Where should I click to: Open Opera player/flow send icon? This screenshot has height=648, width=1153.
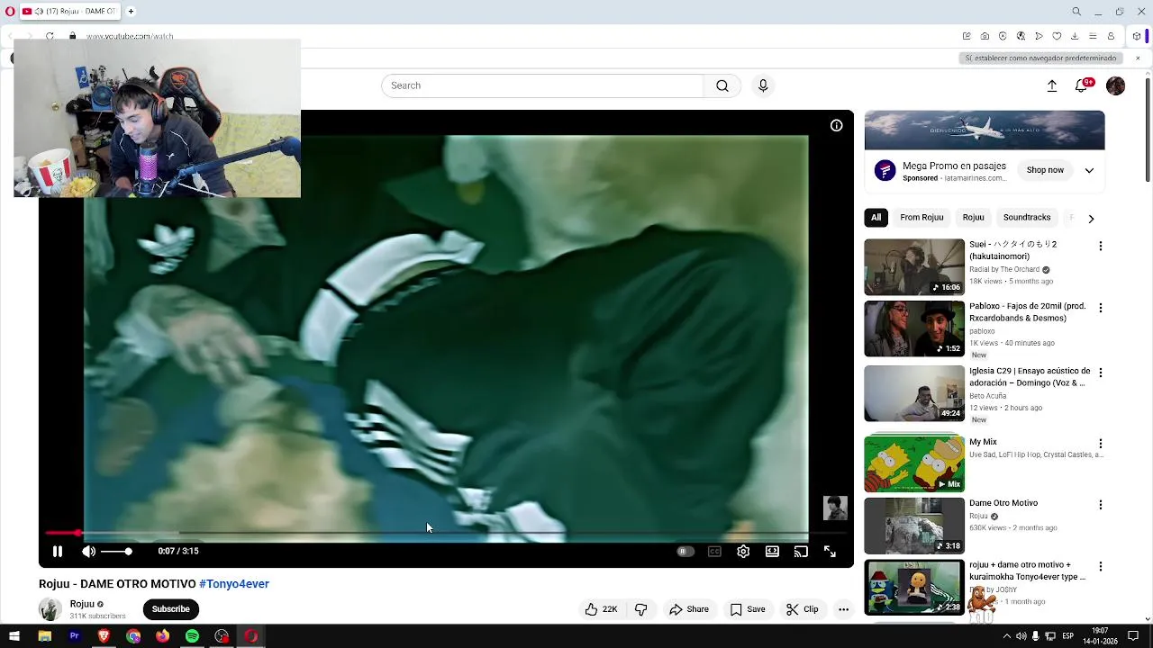(x=1039, y=36)
